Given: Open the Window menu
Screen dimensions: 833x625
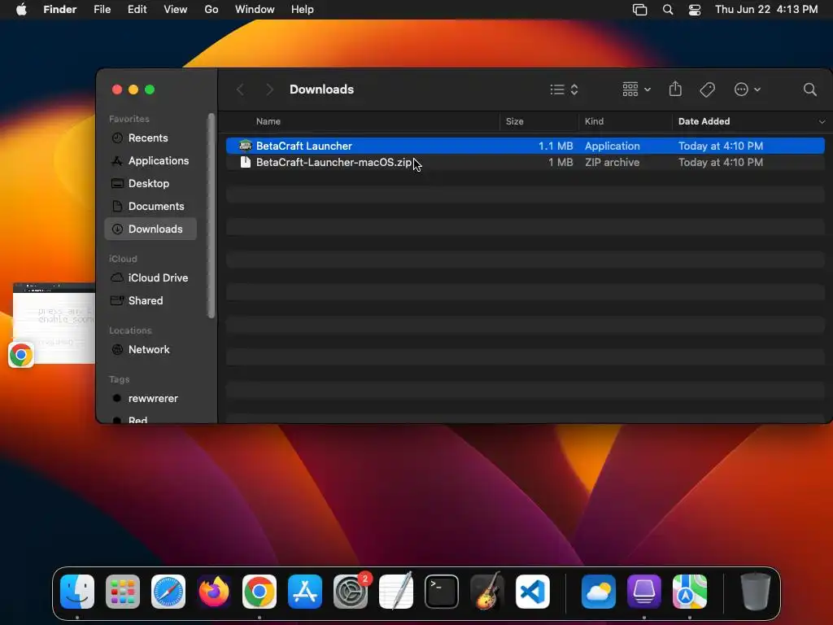Looking at the screenshot, I should coord(255,10).
